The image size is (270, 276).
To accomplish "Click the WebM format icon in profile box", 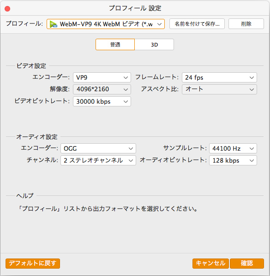I will [x=54, y=24].
